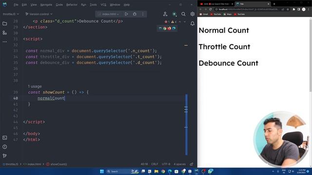The image size is (312, 175).
Task: Open the File menu
Action: [16, 4]
